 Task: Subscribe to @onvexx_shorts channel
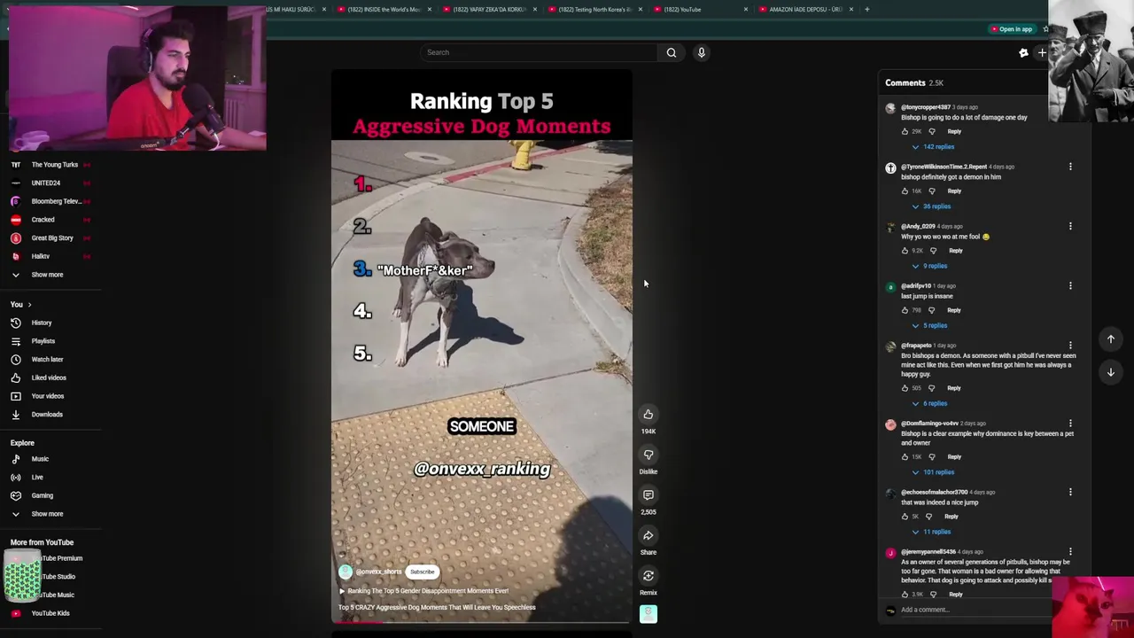(423, 572)
